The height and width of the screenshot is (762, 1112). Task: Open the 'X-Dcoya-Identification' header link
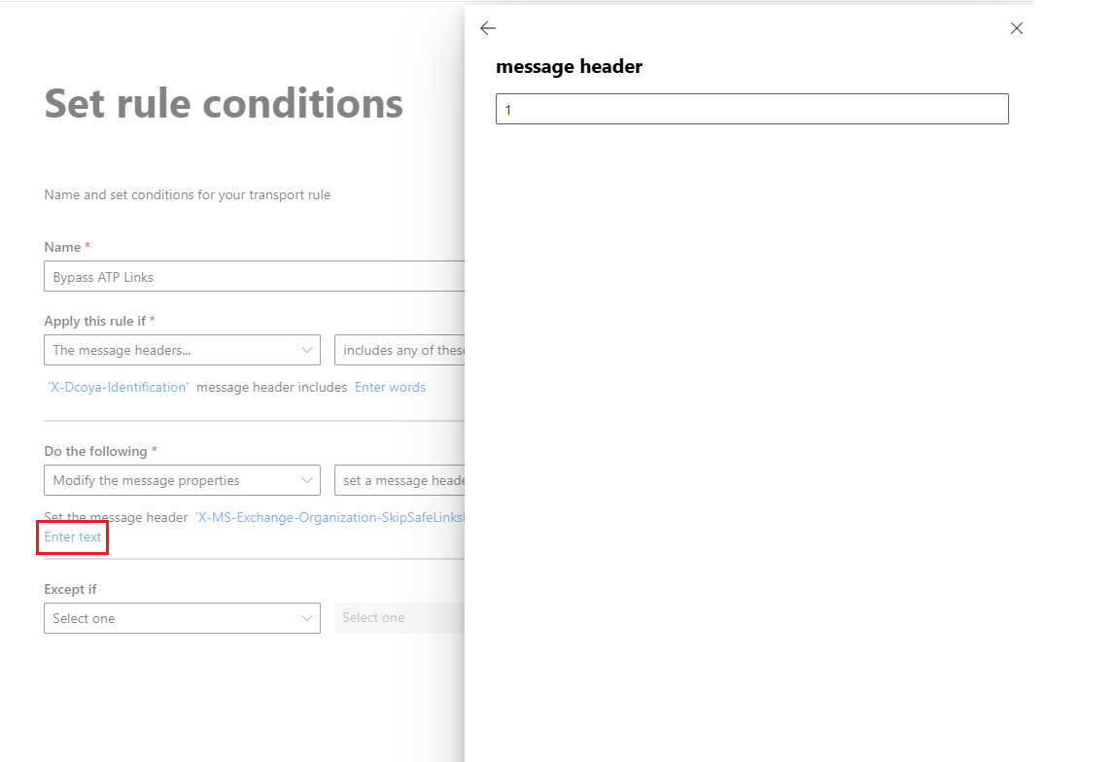(119, 387)
